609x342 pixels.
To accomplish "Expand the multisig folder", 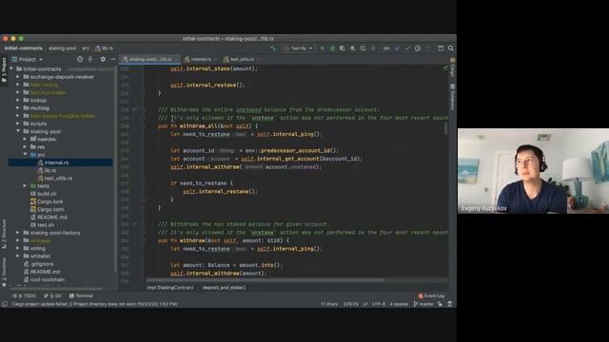I will (x=18, y=107).
